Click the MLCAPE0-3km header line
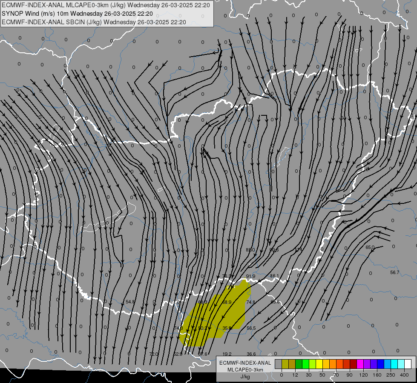The width and height of the screenshot is (417, 383). 106,5
